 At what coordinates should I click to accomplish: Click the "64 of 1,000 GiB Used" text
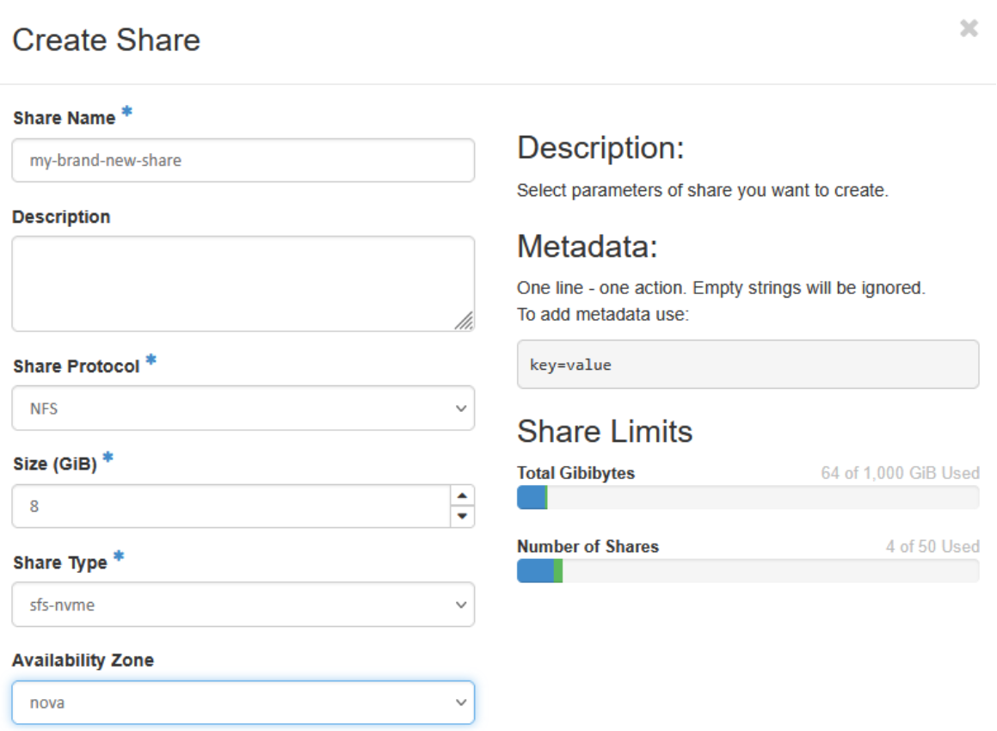(x=900, y=473)
